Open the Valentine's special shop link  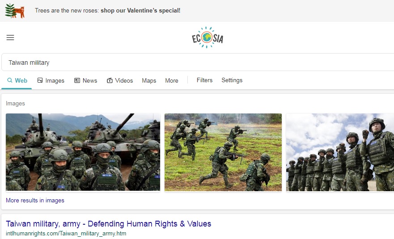140,11
